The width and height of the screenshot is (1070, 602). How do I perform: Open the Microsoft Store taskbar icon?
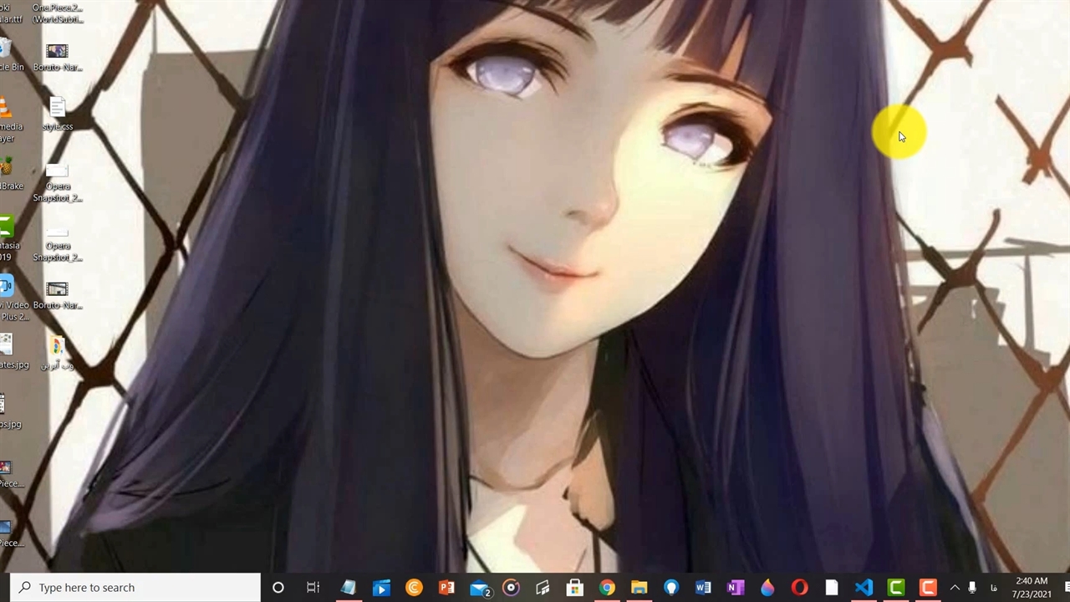(x=574, y=588)
